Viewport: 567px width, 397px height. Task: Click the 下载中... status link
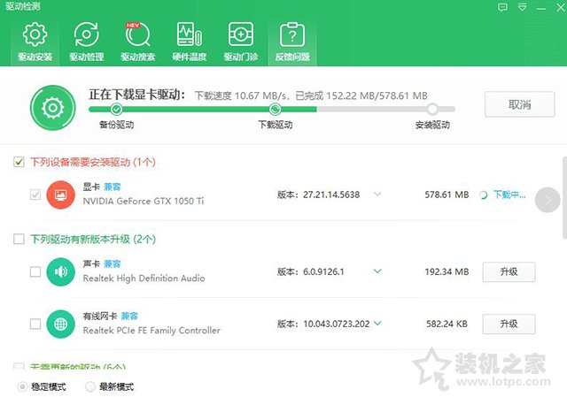(509, 195)
